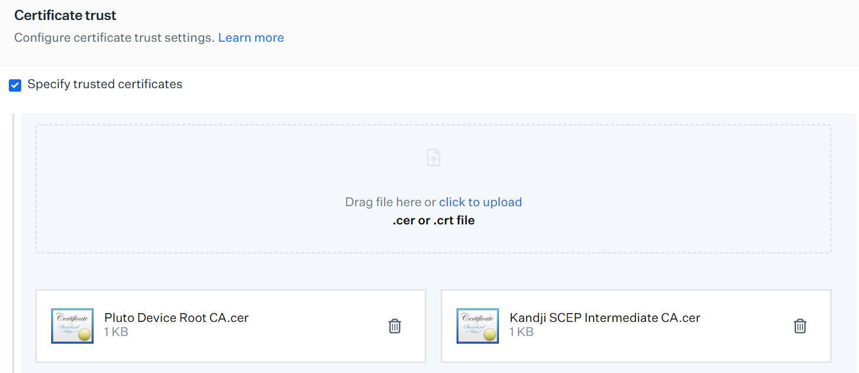Click the Pluto Device Root CA certificate icon
Screen dimensions: 859x373
click(72, 325)
